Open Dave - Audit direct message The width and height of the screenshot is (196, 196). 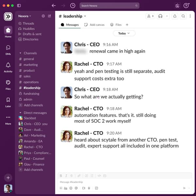click(31, 130)
